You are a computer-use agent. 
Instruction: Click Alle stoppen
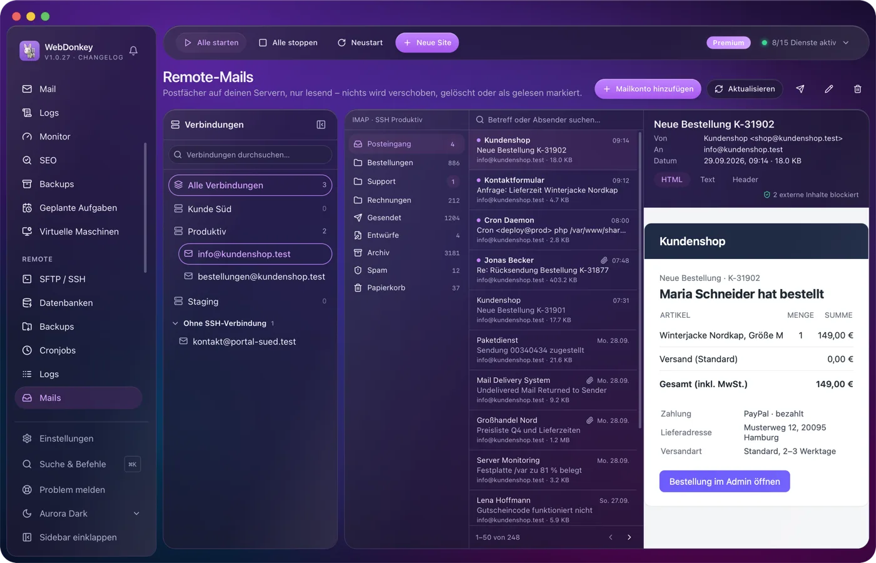point(288,43)
